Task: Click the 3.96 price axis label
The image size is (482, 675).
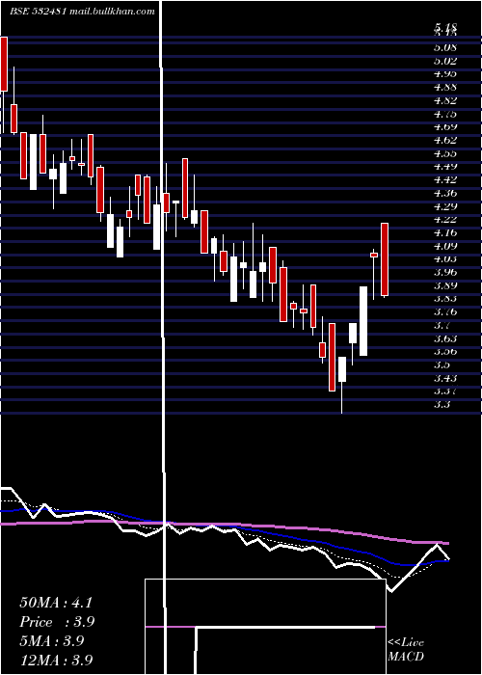Action: pyautogui.click(x=445, y=273)
